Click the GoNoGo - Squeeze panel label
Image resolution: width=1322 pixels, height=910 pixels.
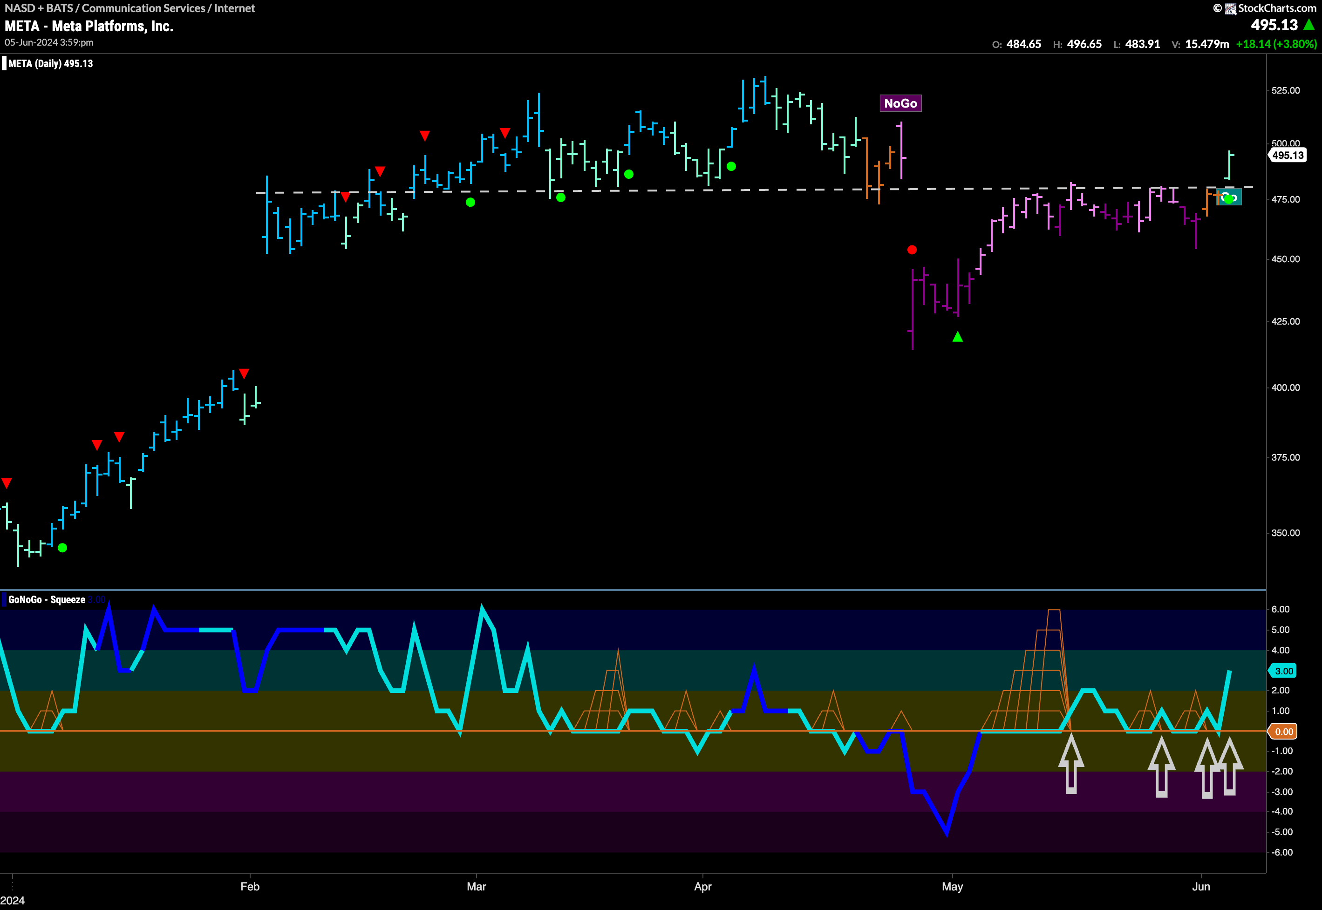tap(47, 599)
